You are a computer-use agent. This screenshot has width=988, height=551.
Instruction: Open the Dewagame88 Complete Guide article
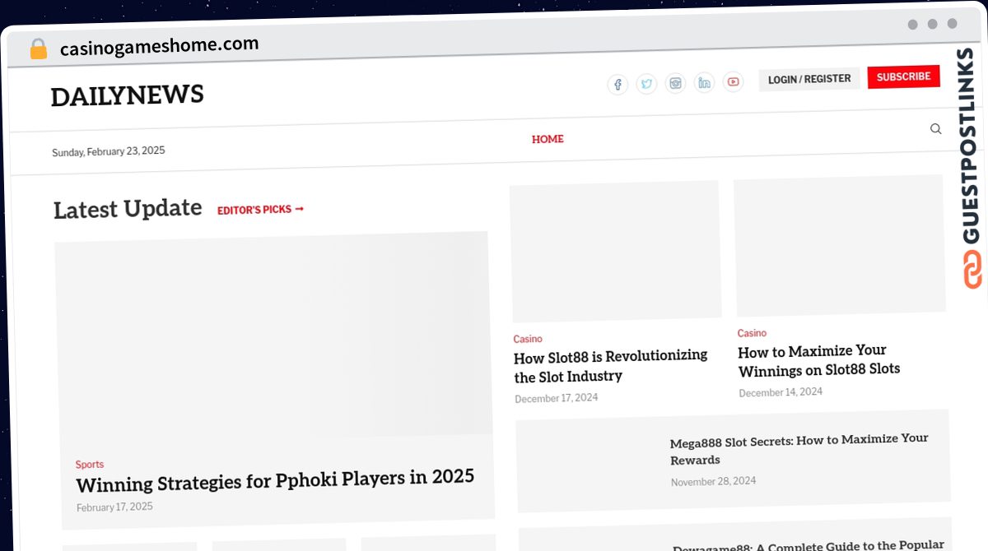click(x=809, y=546)
